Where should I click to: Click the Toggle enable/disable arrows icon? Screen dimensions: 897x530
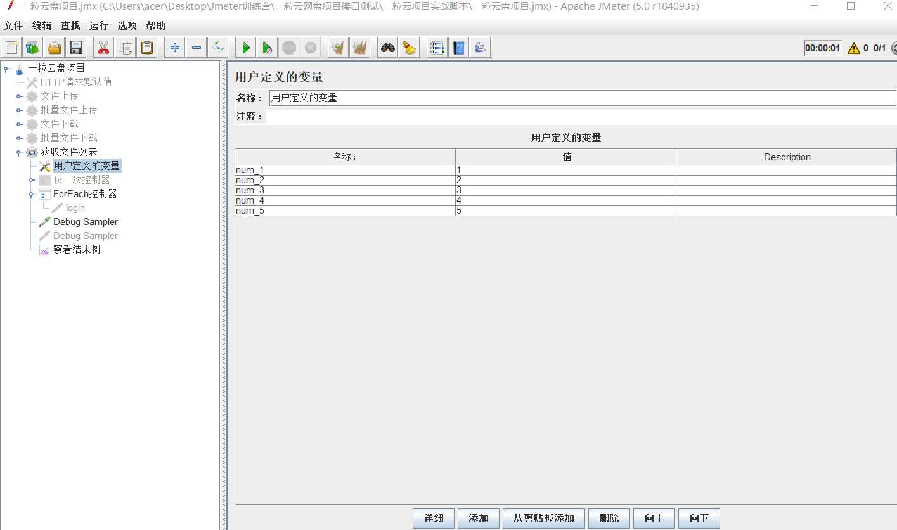218,48
